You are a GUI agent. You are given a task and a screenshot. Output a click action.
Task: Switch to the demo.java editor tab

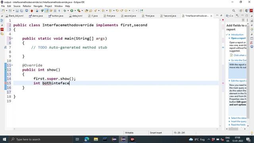[x=36, y=16]
